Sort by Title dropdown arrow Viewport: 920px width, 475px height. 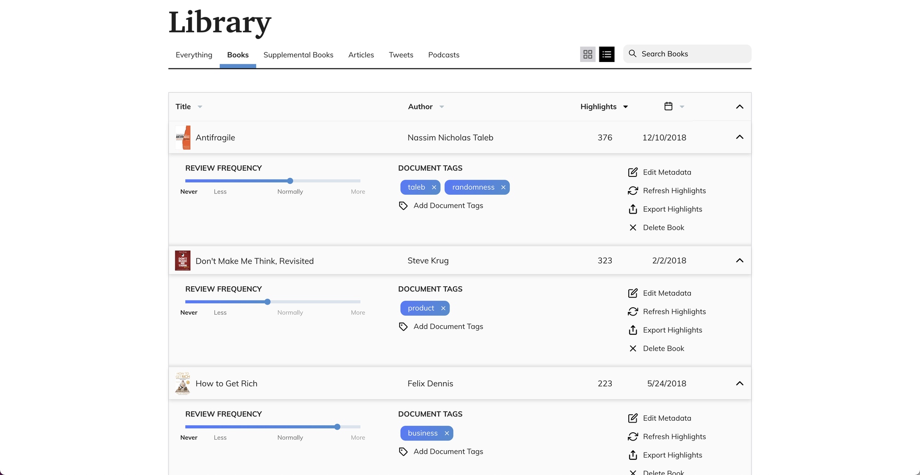click(200, 107)
